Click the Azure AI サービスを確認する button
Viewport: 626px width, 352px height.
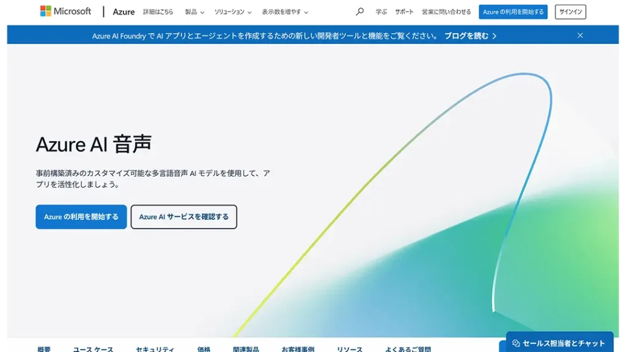pos(183,217)
